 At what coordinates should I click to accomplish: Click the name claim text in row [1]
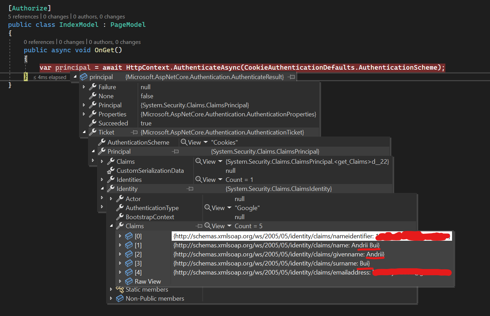pos(277,245)
